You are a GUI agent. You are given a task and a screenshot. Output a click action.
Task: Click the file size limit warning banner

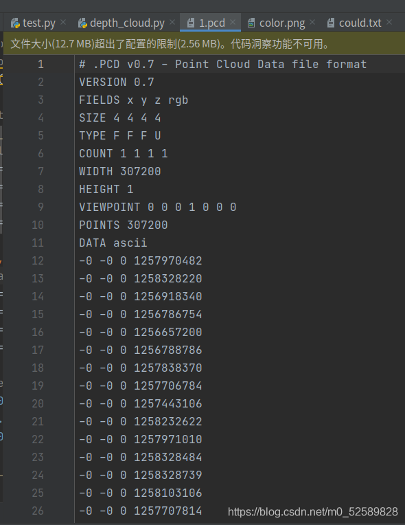204,43
